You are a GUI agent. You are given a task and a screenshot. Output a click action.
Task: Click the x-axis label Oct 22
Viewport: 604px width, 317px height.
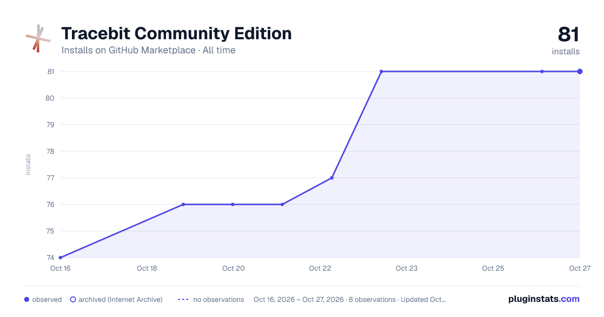[x=320, y=268]
